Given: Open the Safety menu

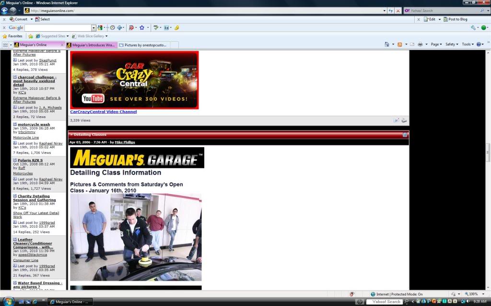Looking at the screenshot, I should 452,44.
